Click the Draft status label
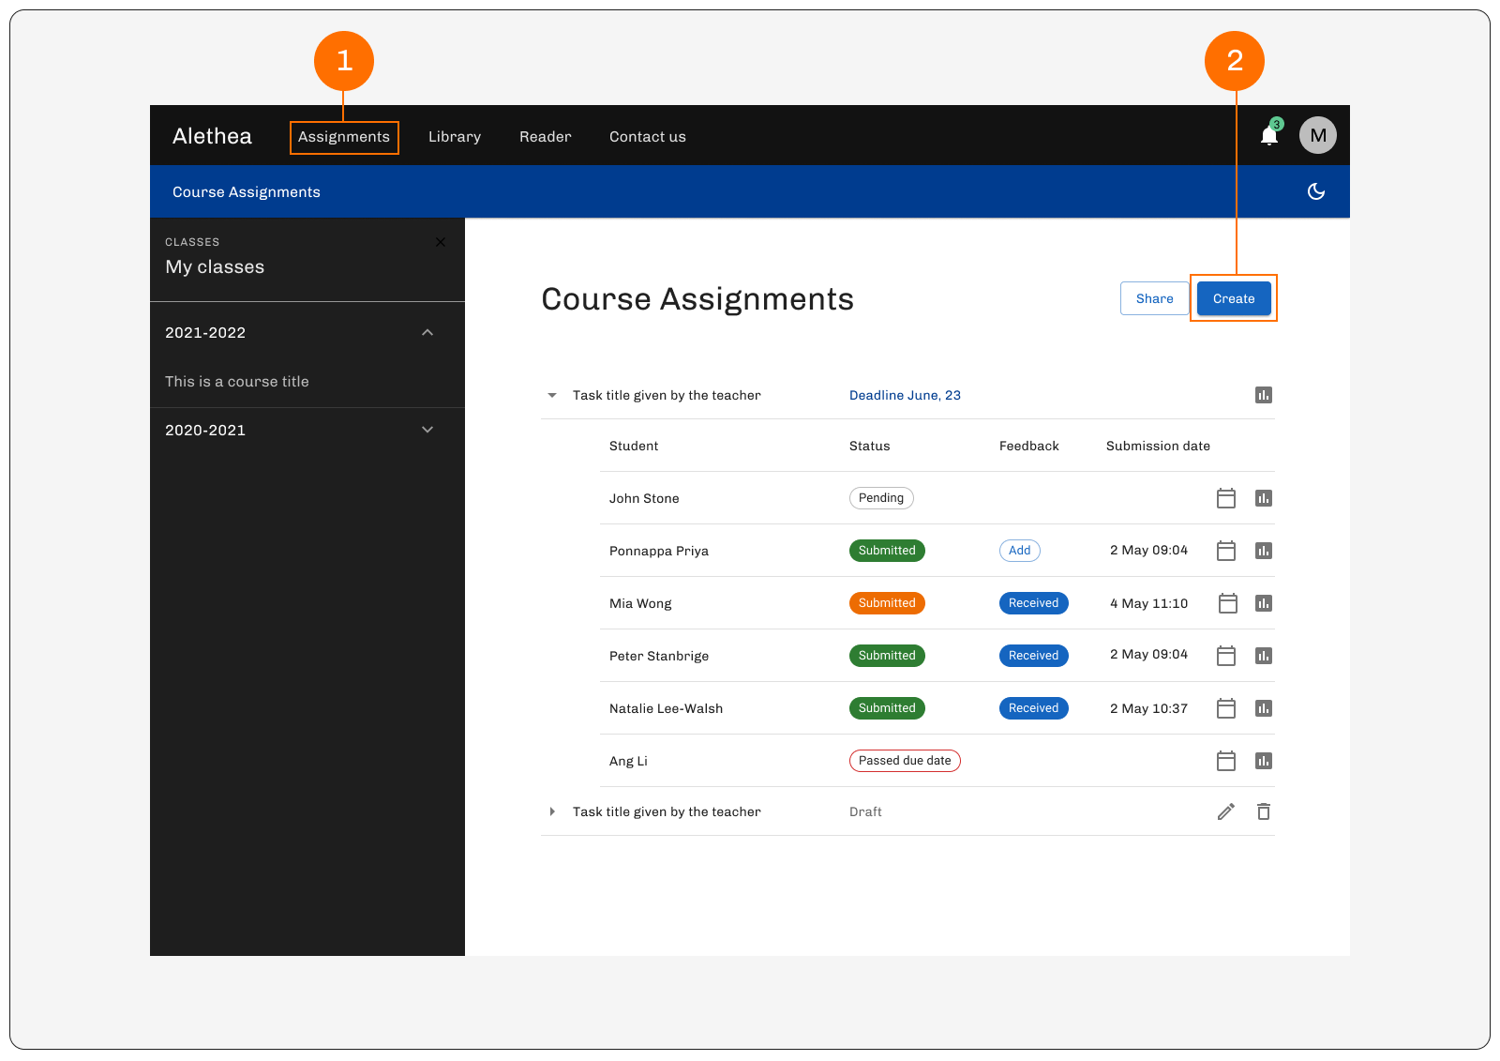 tap(865, 811)
